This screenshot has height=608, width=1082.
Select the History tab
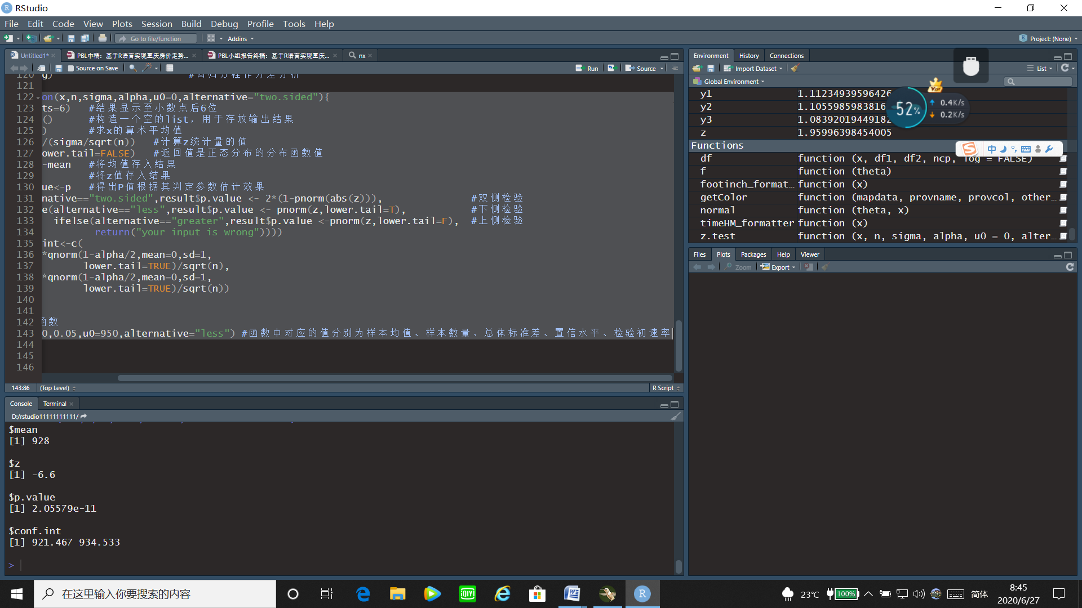[x=748, y=55]
